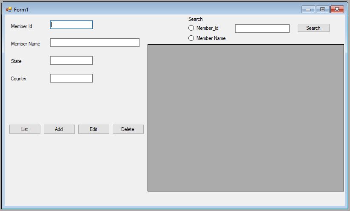
Task: Focus the Country text box
Action: coord(71,78)
